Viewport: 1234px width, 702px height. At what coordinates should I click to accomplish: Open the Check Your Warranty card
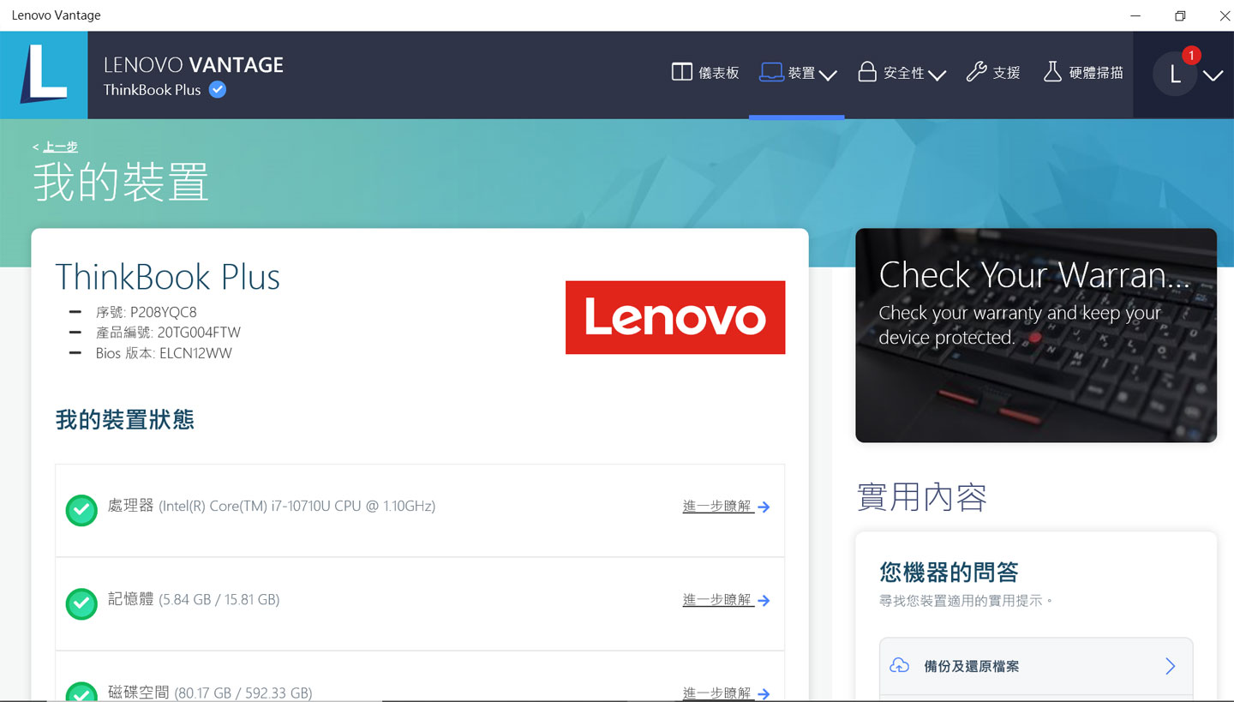pos(1036,335)
